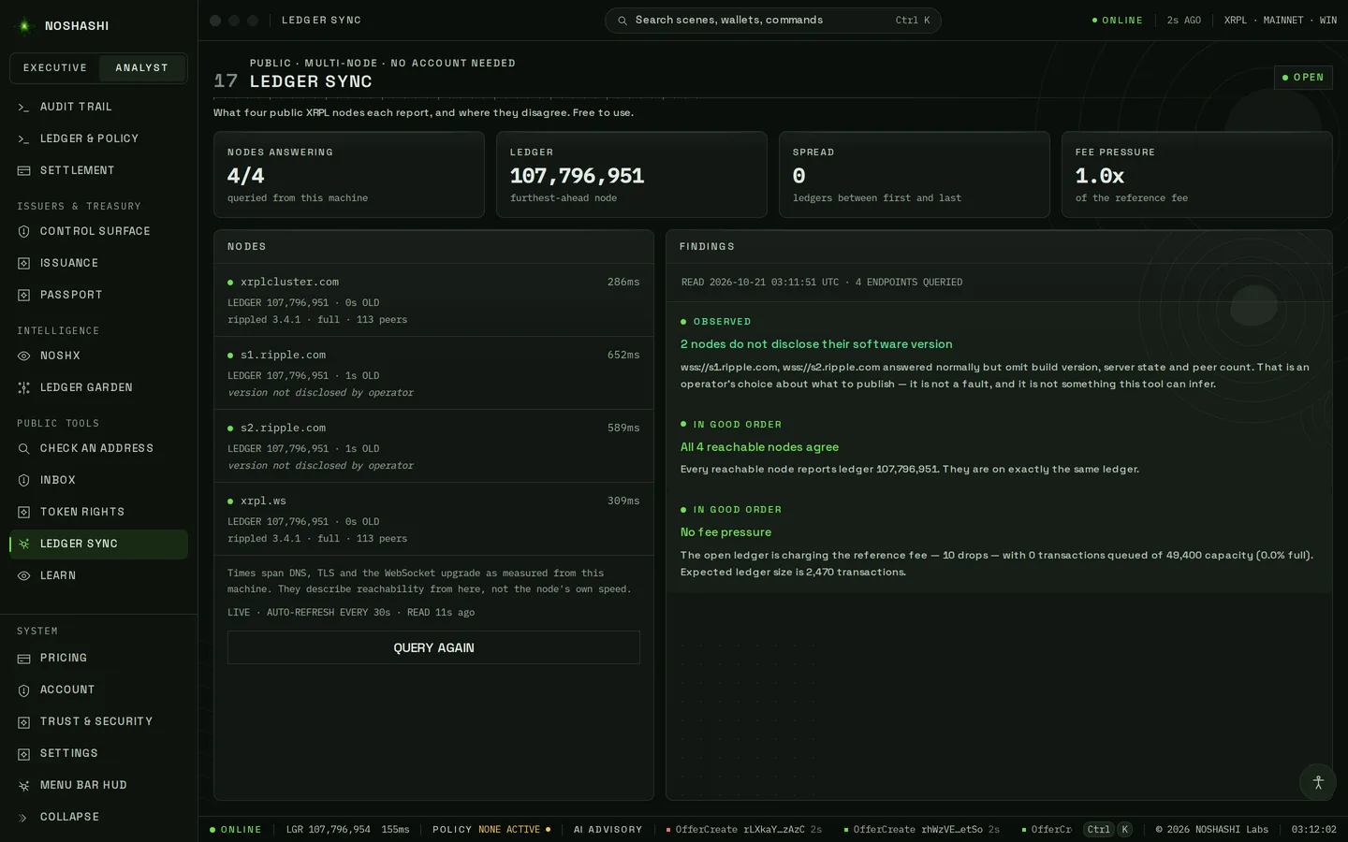Screen dimensions: 1348x842
Task: Click the s2.ripple.com node name
Action: pyautogui.click(x=283, y=428)
